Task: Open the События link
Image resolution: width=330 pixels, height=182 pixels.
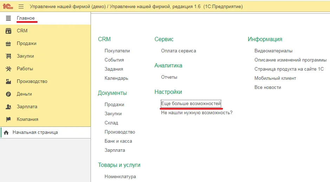Action: tap(114, 60)
